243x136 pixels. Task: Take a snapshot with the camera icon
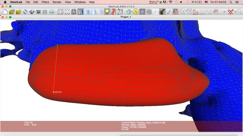tap(38, 12)
